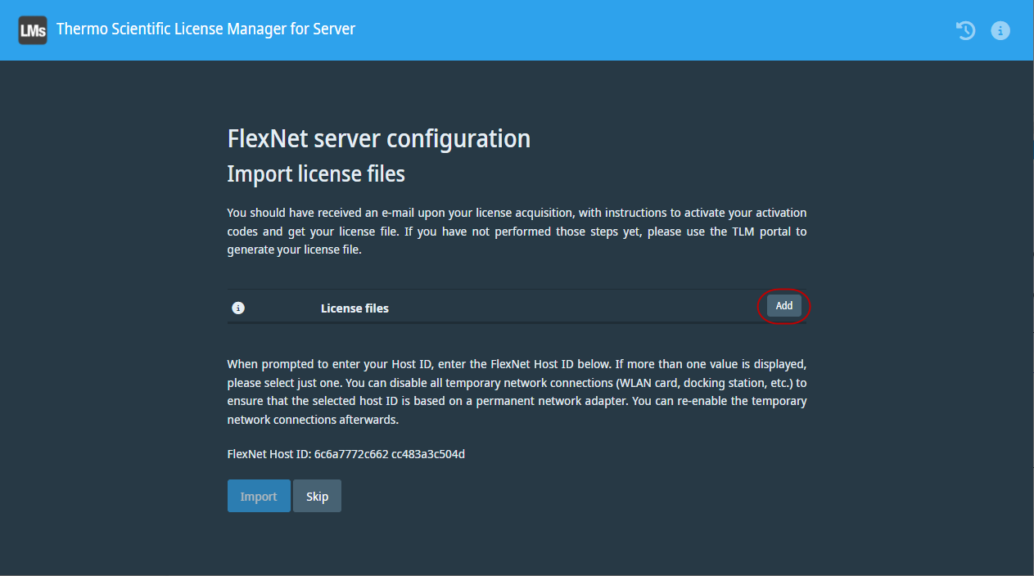Click the Import button
1034x576 pixels.
259,496
